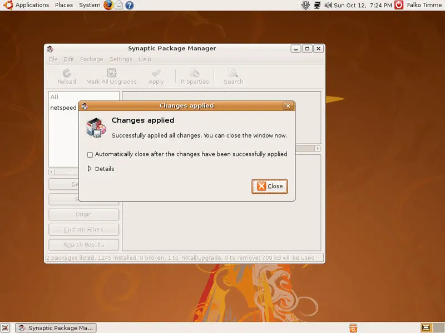The height and width of the screenshot is (333, 445).
Task: Click the Origin filter button
Action: coord(84,215)
